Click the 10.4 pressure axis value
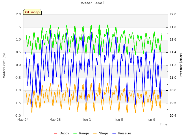The height and width of the screenshot is (139, 185). click(173, 116)
